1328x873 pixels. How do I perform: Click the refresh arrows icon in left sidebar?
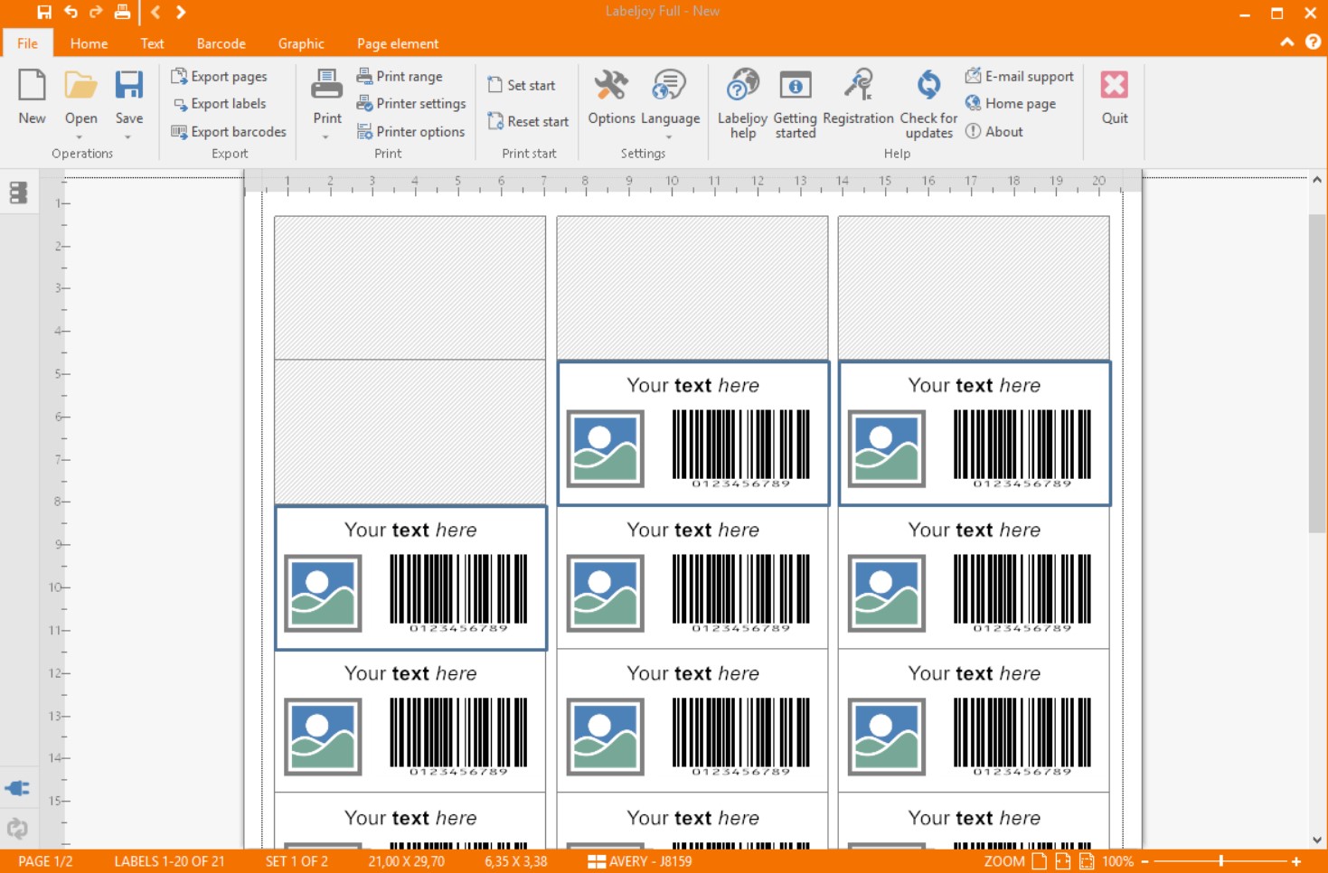tap(17, 828)
